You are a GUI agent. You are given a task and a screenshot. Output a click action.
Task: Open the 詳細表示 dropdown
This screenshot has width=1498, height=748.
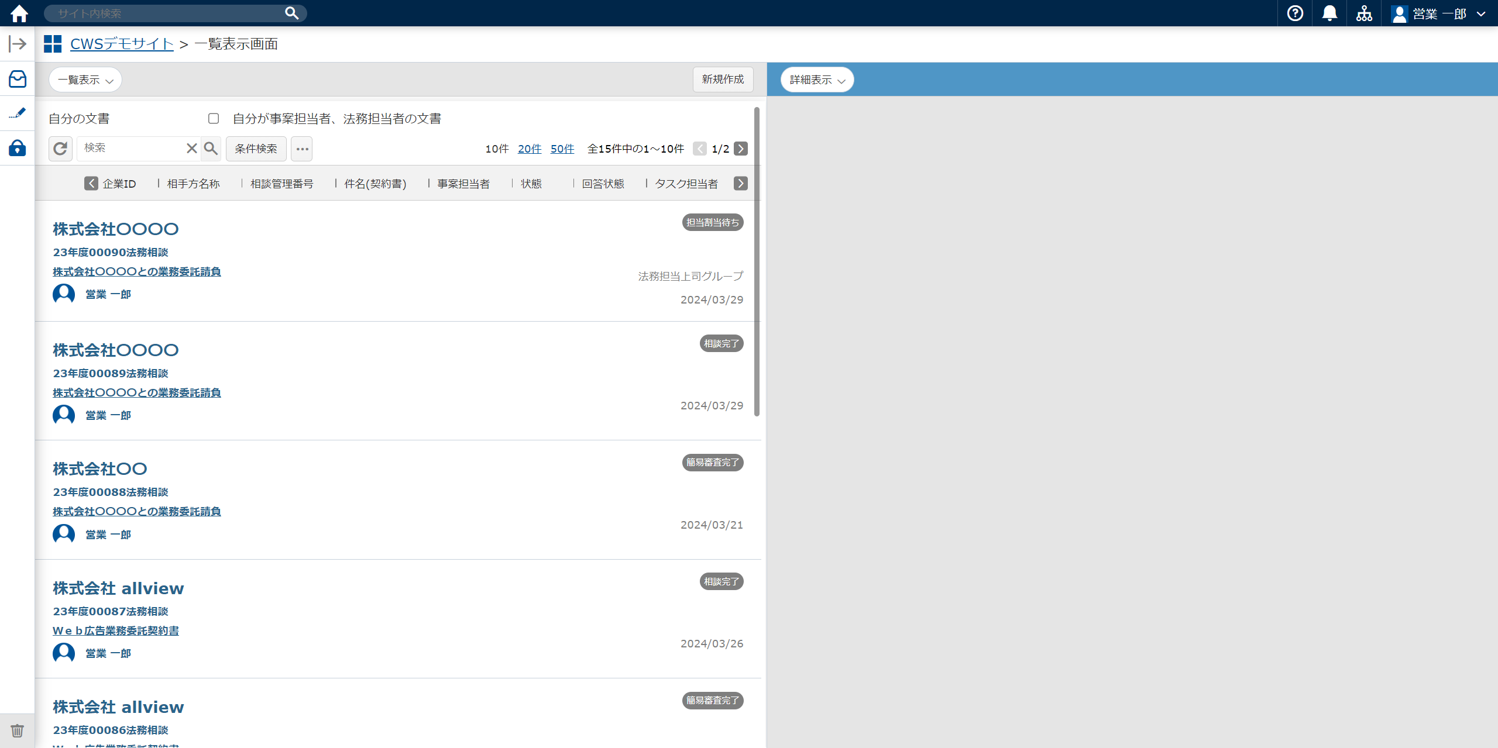817,80
